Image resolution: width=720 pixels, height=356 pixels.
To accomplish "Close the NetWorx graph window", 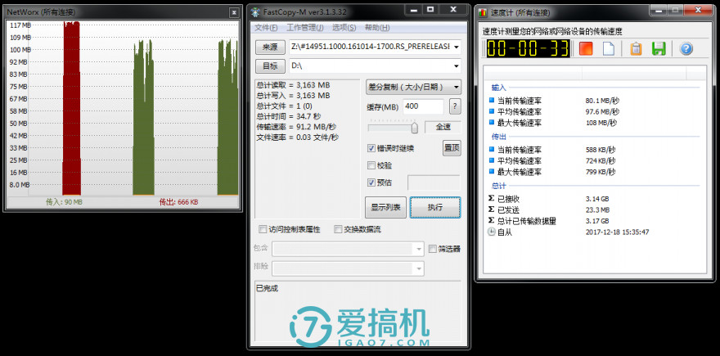I will pyautogui.click(x=234, y=12).
